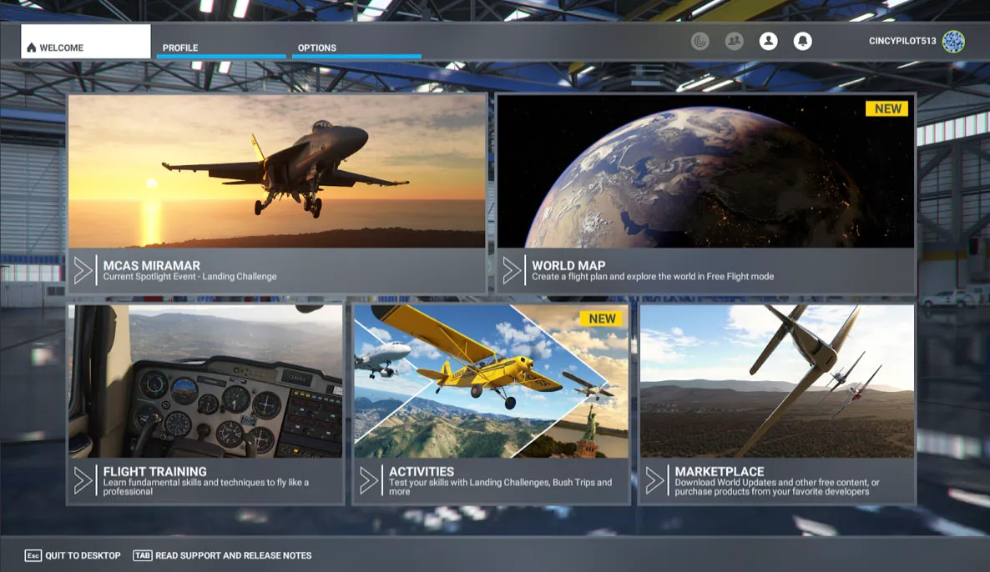Click the NEW badge on Activities

coord(602,318)
